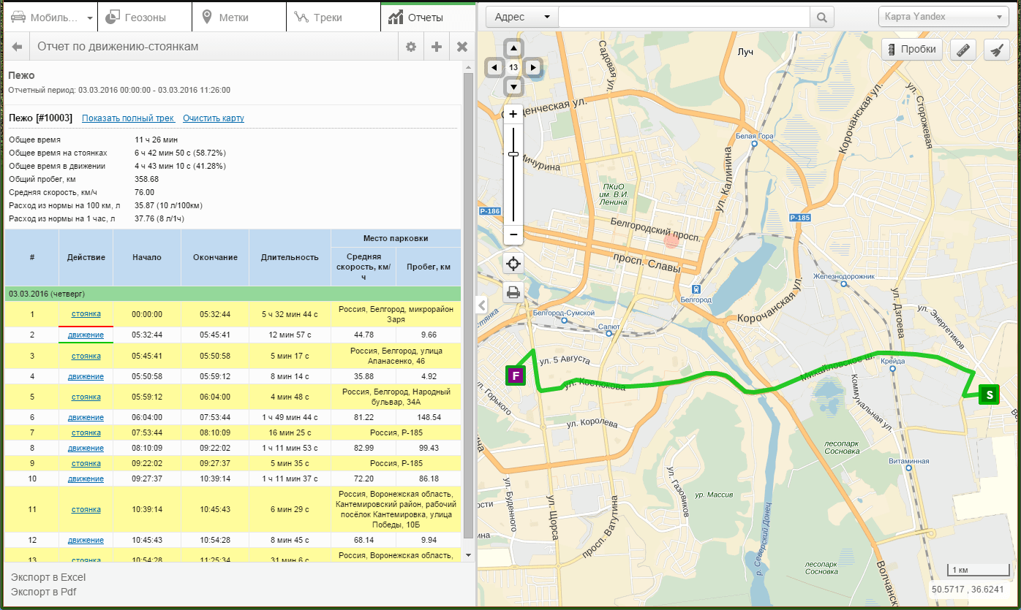This screenshot has width=1021, height=610.
Task: Click the 'Окончание' column header
Action: [215, 257]
